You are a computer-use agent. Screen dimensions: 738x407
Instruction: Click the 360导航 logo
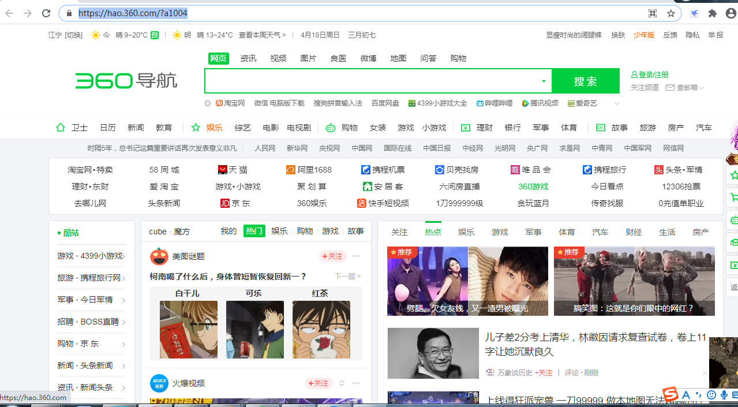coord(126,81)
